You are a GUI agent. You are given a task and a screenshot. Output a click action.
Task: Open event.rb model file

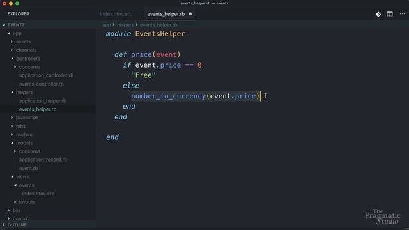pos(28,168)
